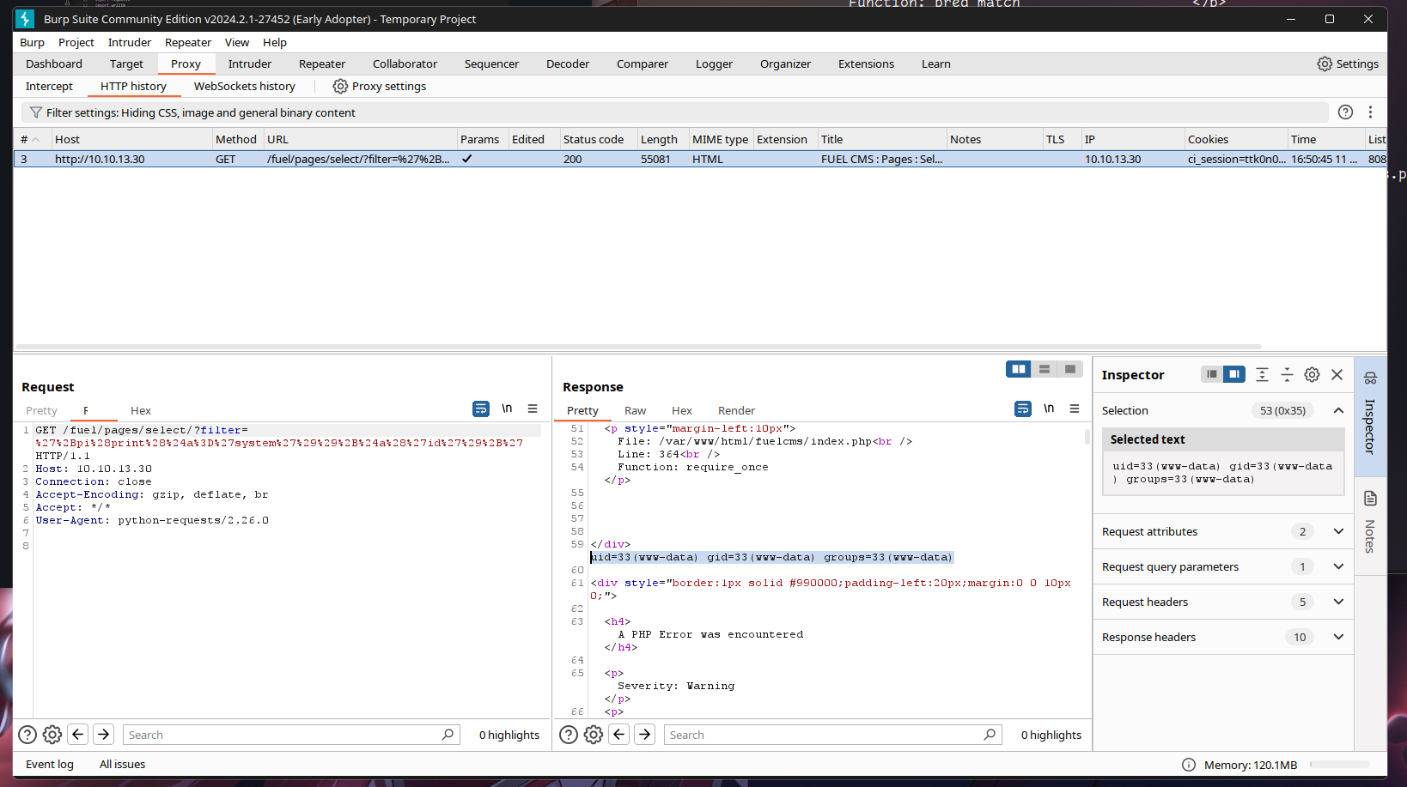Focus the Request search field
The width and height of the screenshot is (1407, 787).
click(x=291, y=735)
